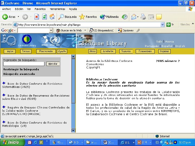This screenshot has height=146, width=195.
Task: Refresh the page with the green arrows icon
Action: [x=44, y=17]
